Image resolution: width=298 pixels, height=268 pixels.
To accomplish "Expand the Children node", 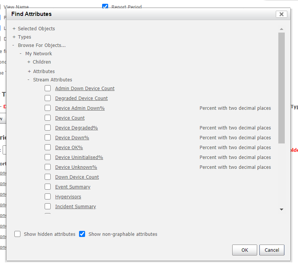I will click(x=29, y=62).
